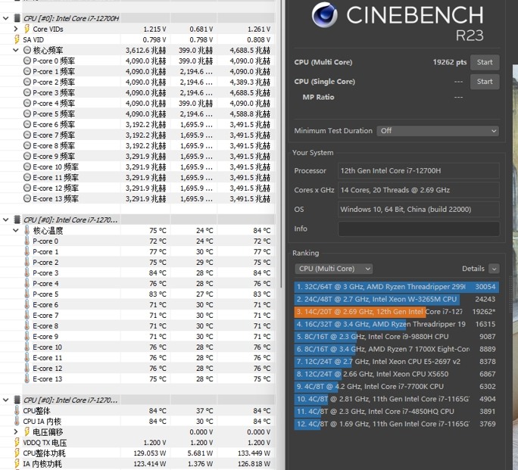This screenshot has height=470, width=518.
Task: Select ranking entry 2 Intel Xeon W-3265M
Action: pyautogui.click(x=397, y=299)
